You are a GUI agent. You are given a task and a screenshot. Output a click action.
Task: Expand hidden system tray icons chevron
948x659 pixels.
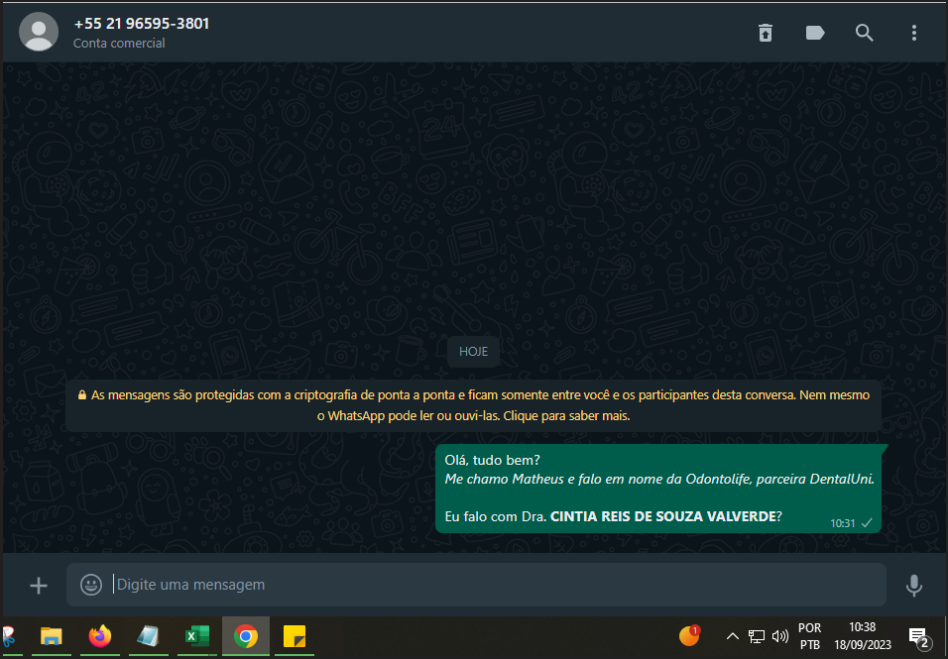tap(732, 636)
